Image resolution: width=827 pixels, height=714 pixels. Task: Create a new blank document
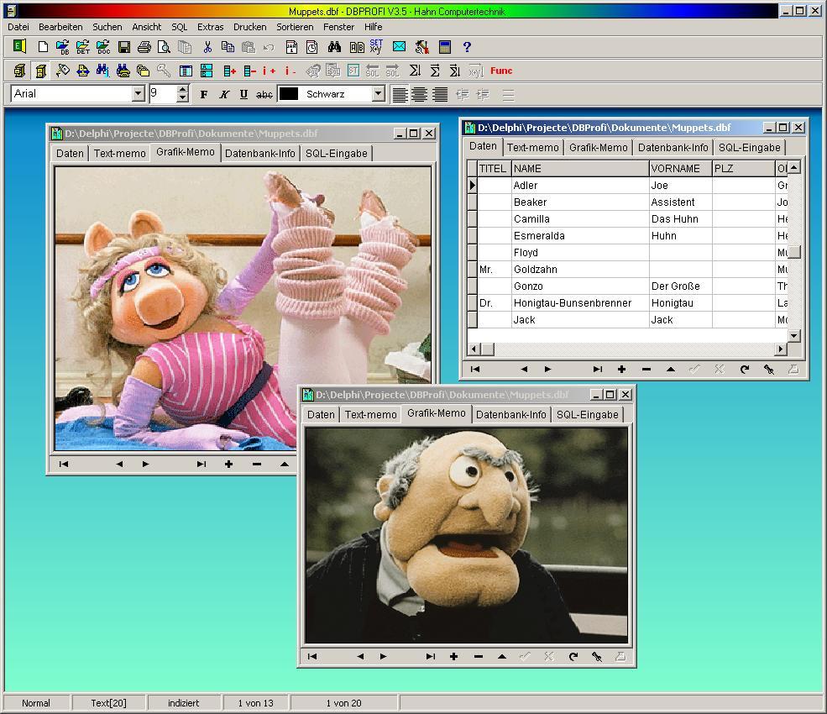pos(44,47)
